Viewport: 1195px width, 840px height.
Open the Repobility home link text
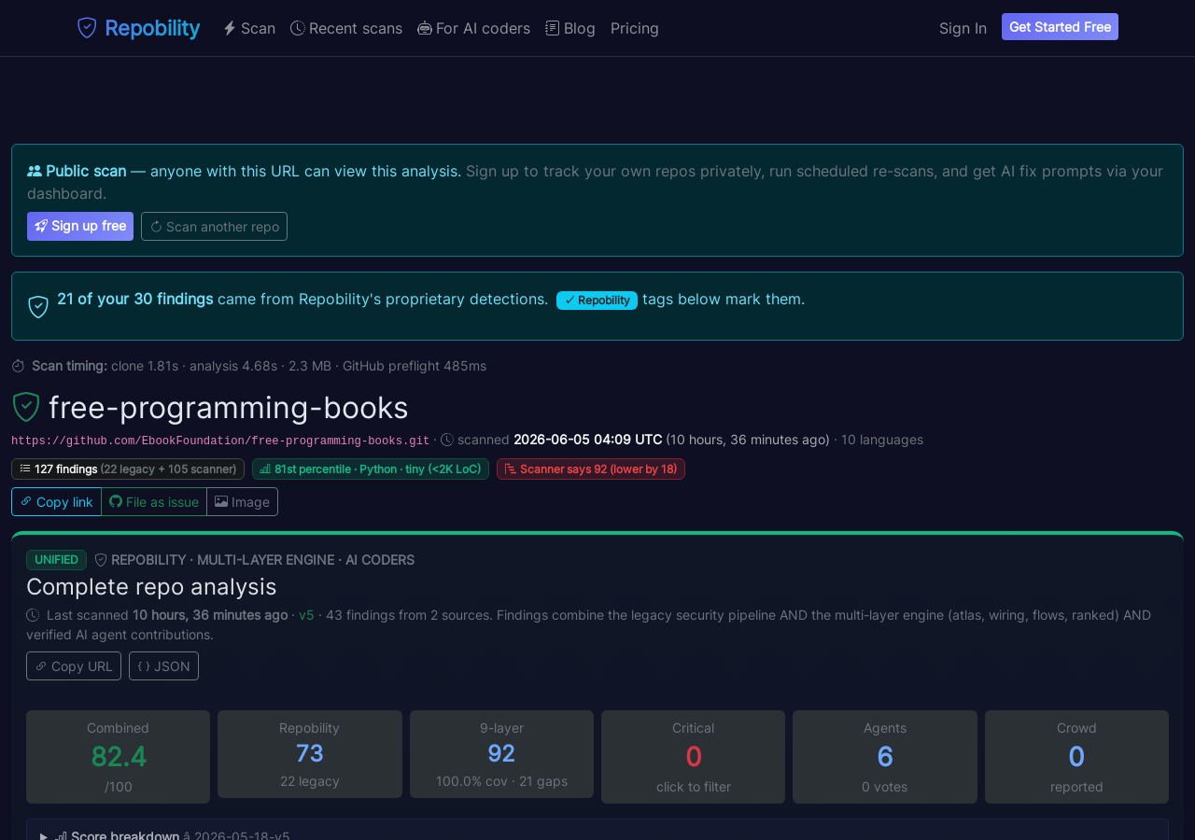tap(152, 28)
